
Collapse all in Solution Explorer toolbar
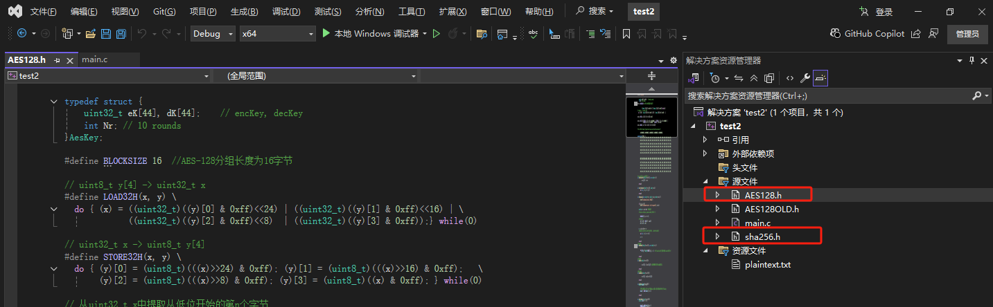tap(754, 78)
